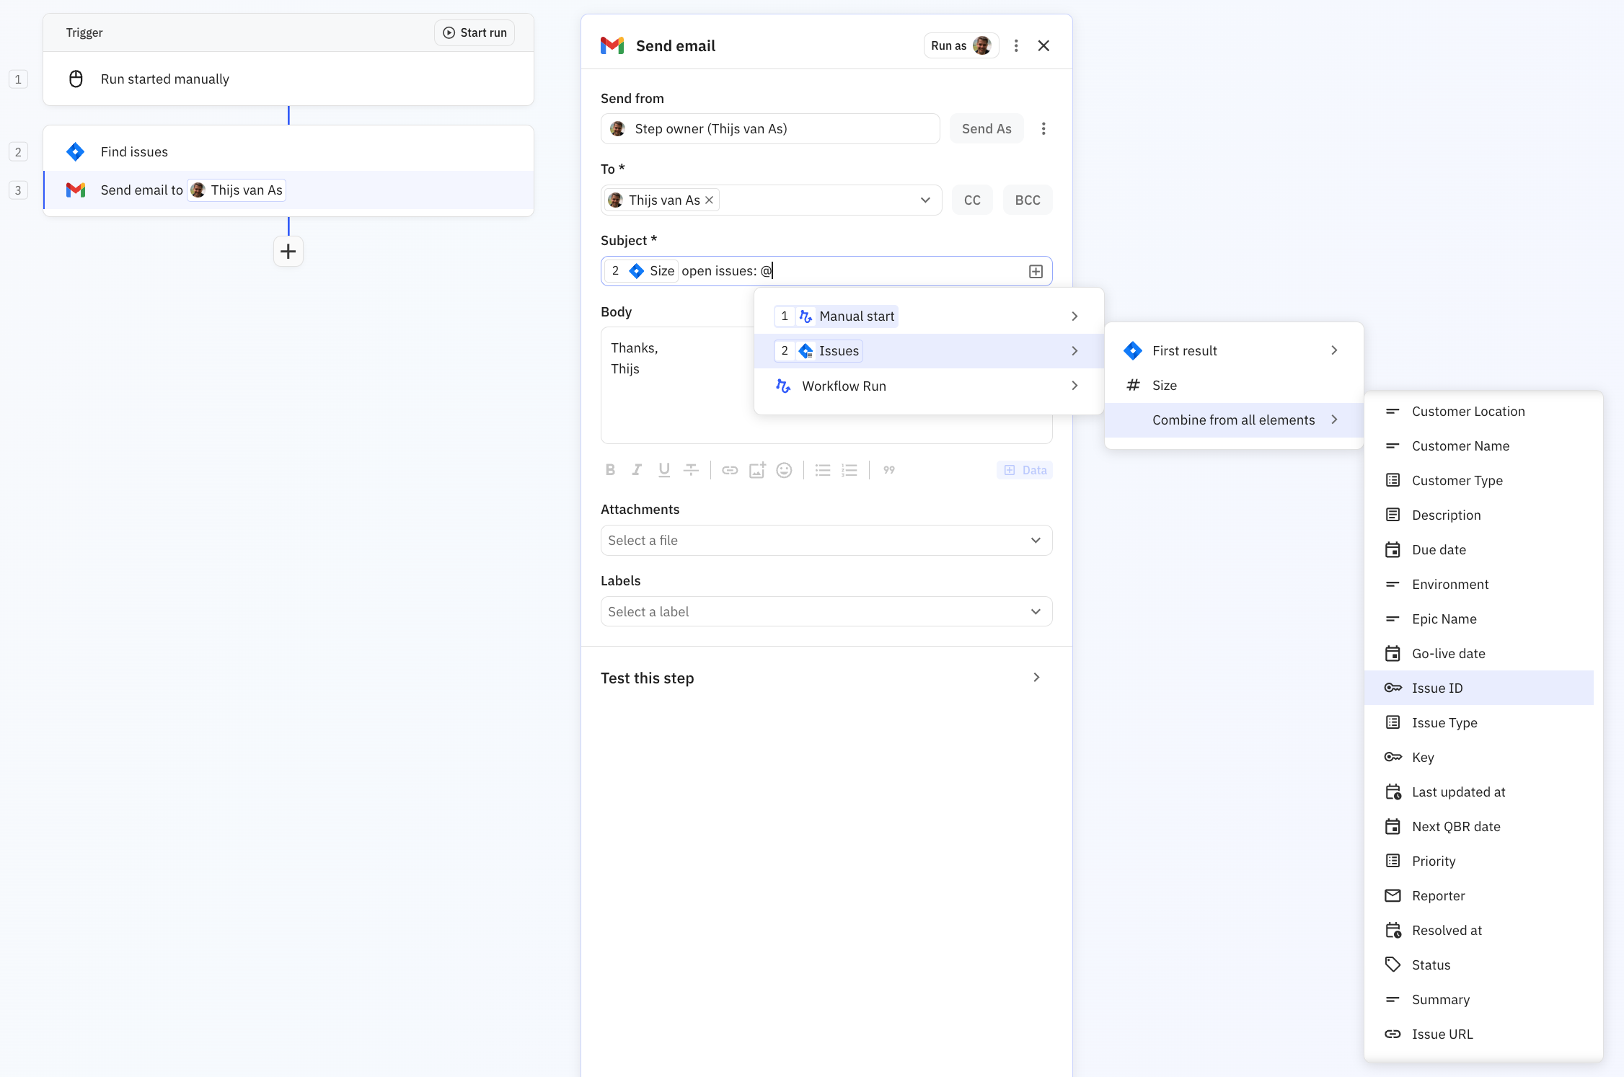Image resolution: width=1624 pixels, height=1077 pixels.
Task: Toggle italic formatting in the body toolbar
Action: point(637,469)
